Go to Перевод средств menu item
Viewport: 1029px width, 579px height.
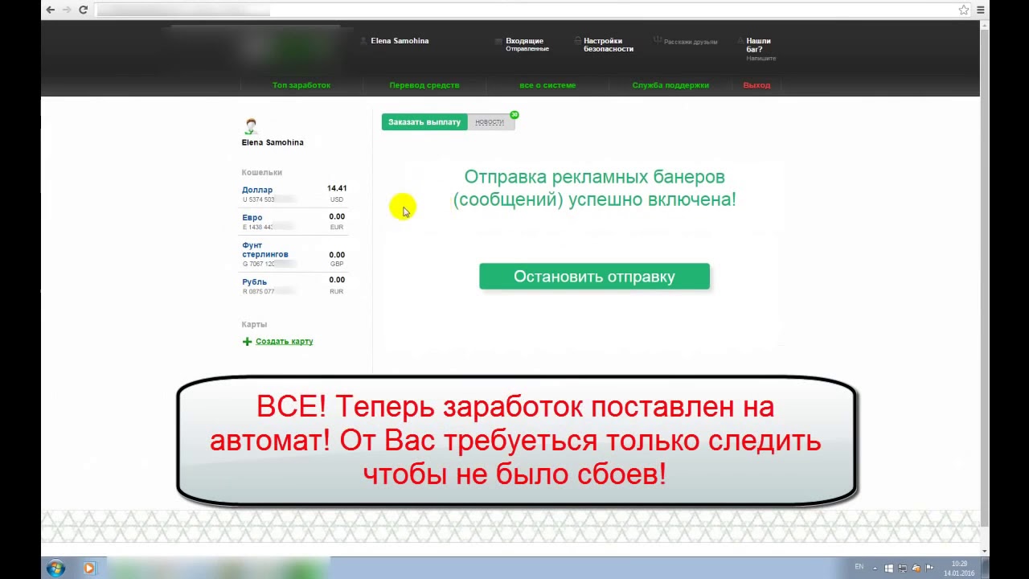click(424, 85)
